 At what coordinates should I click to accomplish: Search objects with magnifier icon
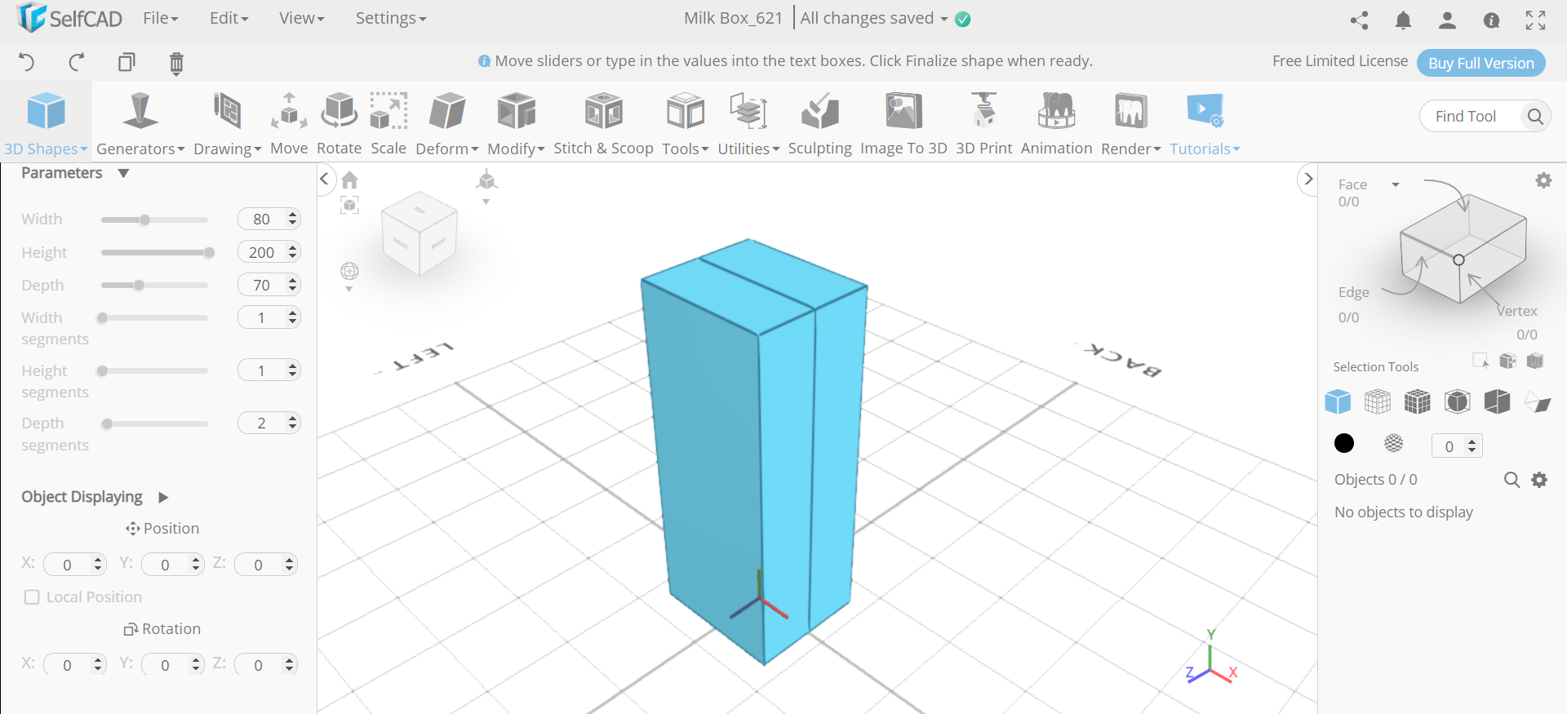click(x=1512, y=480)
